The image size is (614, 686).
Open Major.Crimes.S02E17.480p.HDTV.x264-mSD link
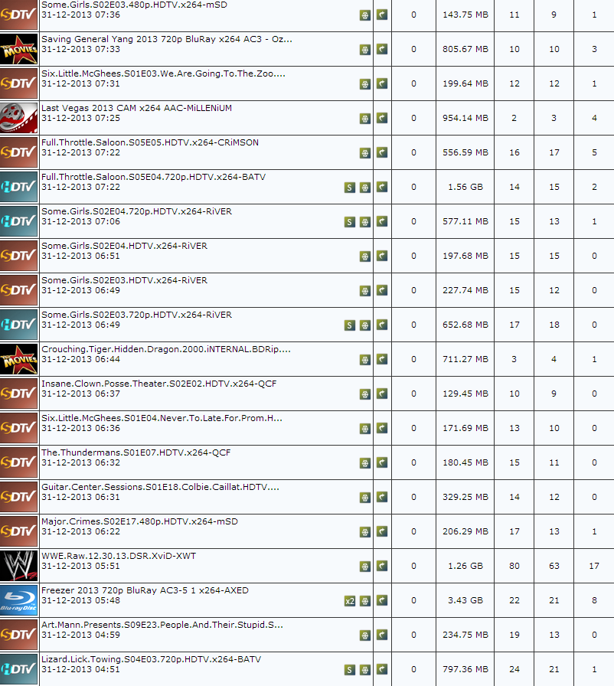[139, 521]
